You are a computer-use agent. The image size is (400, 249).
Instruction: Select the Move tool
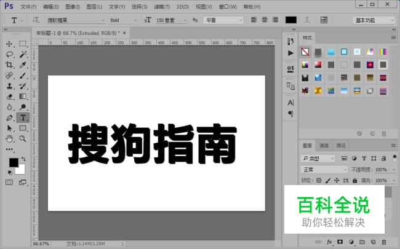pyautogui.click(x=9, y=44)
